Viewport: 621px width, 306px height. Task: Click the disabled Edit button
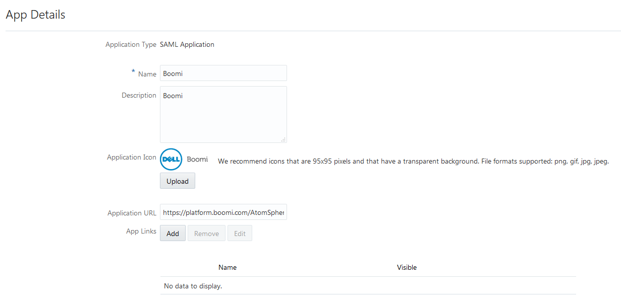click(240, 233)
